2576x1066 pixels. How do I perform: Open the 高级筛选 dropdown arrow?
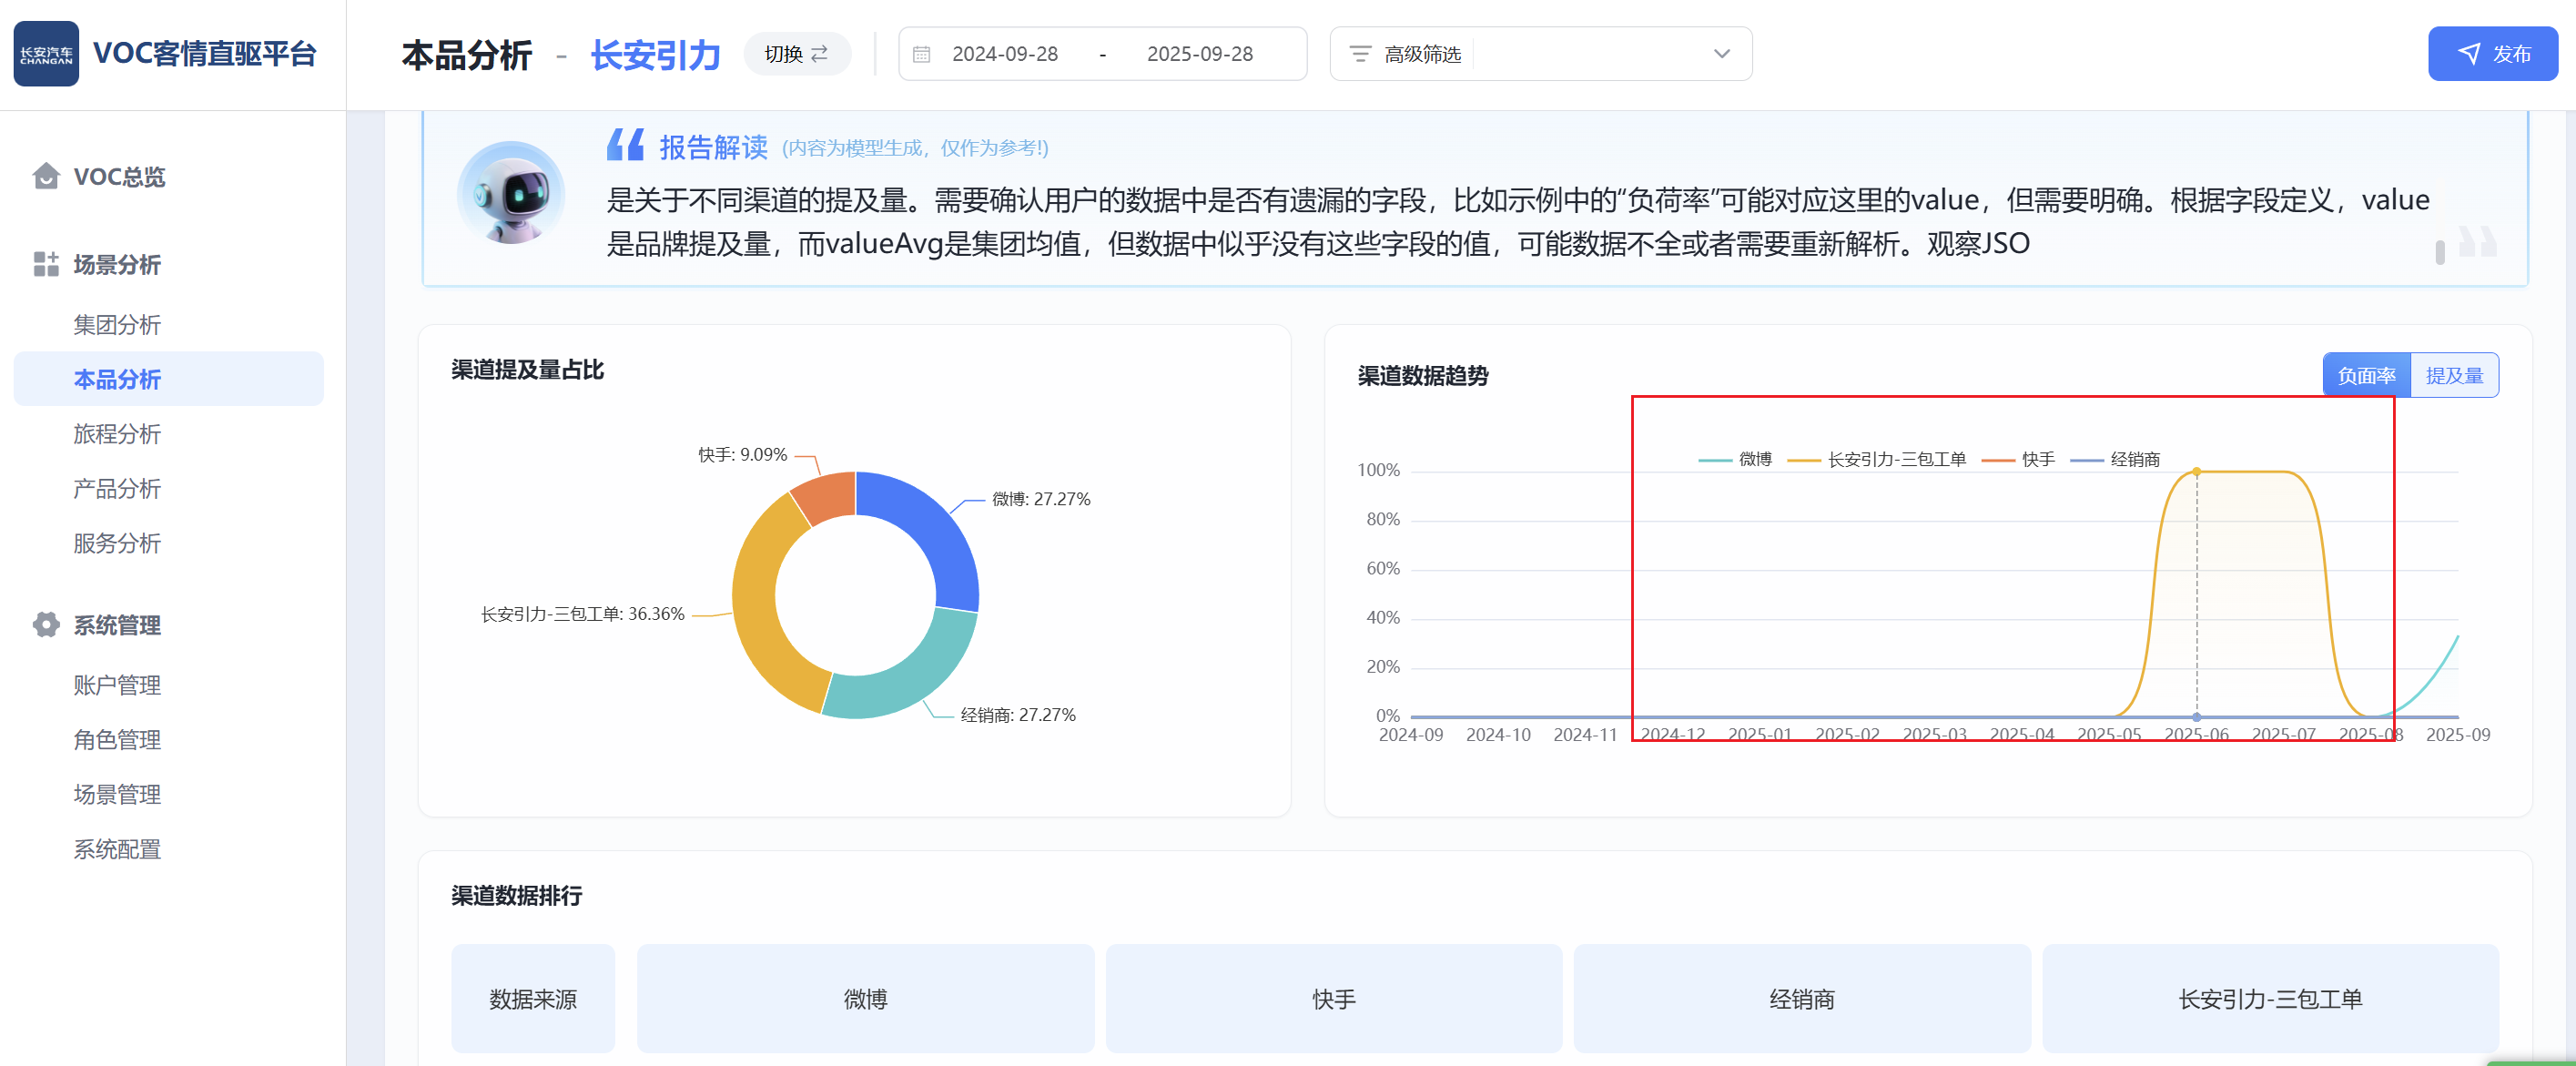(x=1720, y=54)
